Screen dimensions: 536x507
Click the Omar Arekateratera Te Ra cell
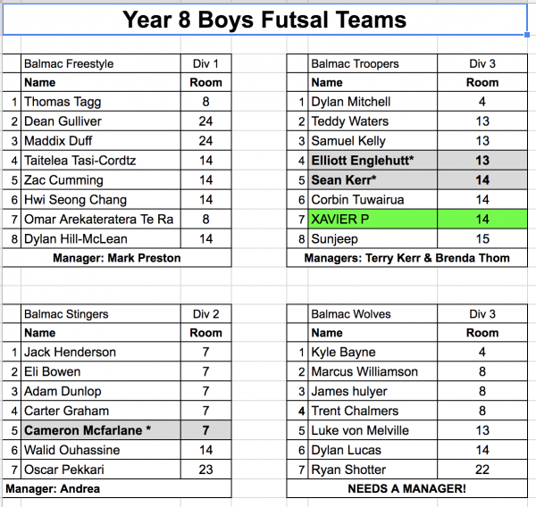click(100, 220)
